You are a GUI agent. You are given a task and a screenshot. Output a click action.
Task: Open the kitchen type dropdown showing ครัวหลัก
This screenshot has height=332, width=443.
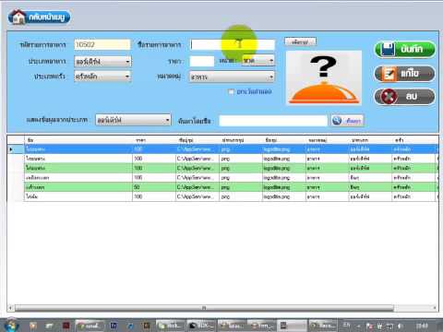click(x=102, y=77)
